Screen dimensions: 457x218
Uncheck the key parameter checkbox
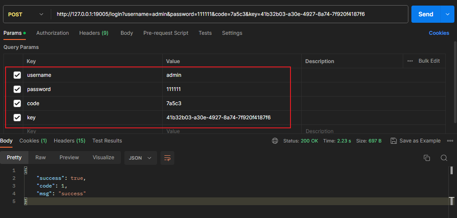coord(17,118)
